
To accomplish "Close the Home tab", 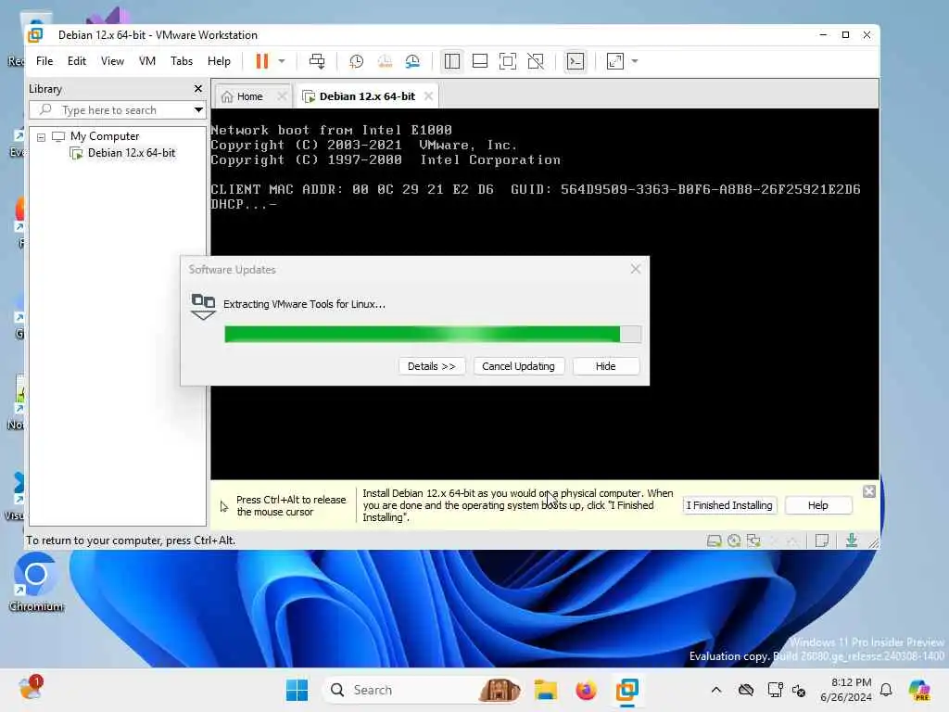I will click(282, 96).
